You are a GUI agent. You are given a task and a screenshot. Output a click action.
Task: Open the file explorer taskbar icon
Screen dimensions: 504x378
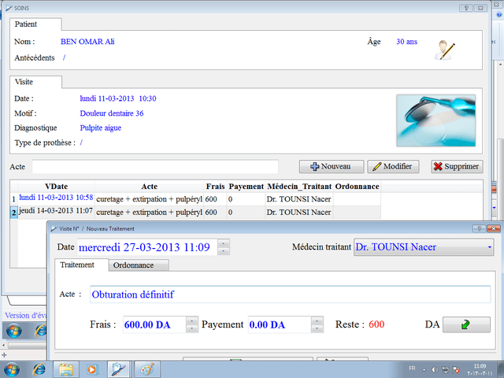click(x=65, y=368)
